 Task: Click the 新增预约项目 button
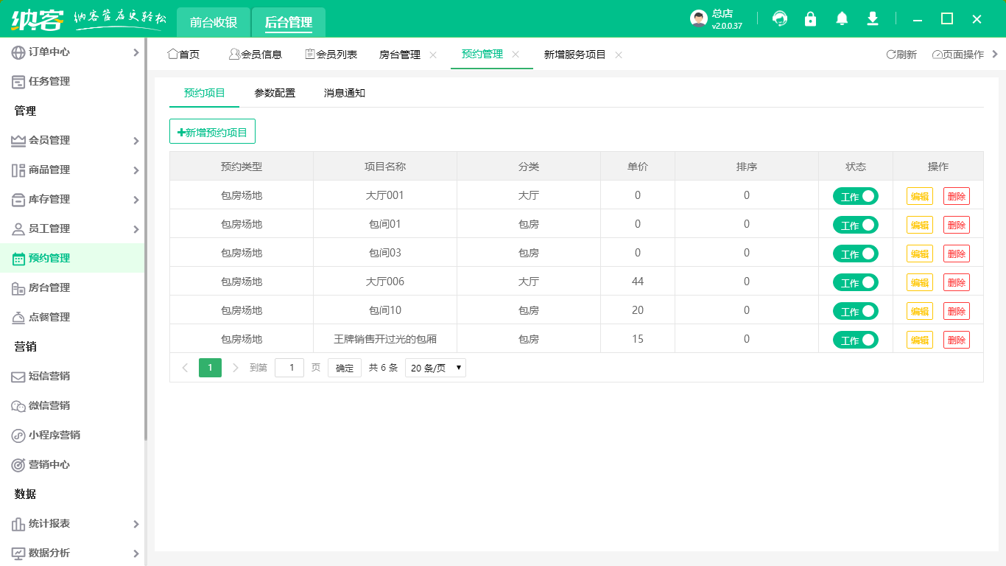point(212,132)
